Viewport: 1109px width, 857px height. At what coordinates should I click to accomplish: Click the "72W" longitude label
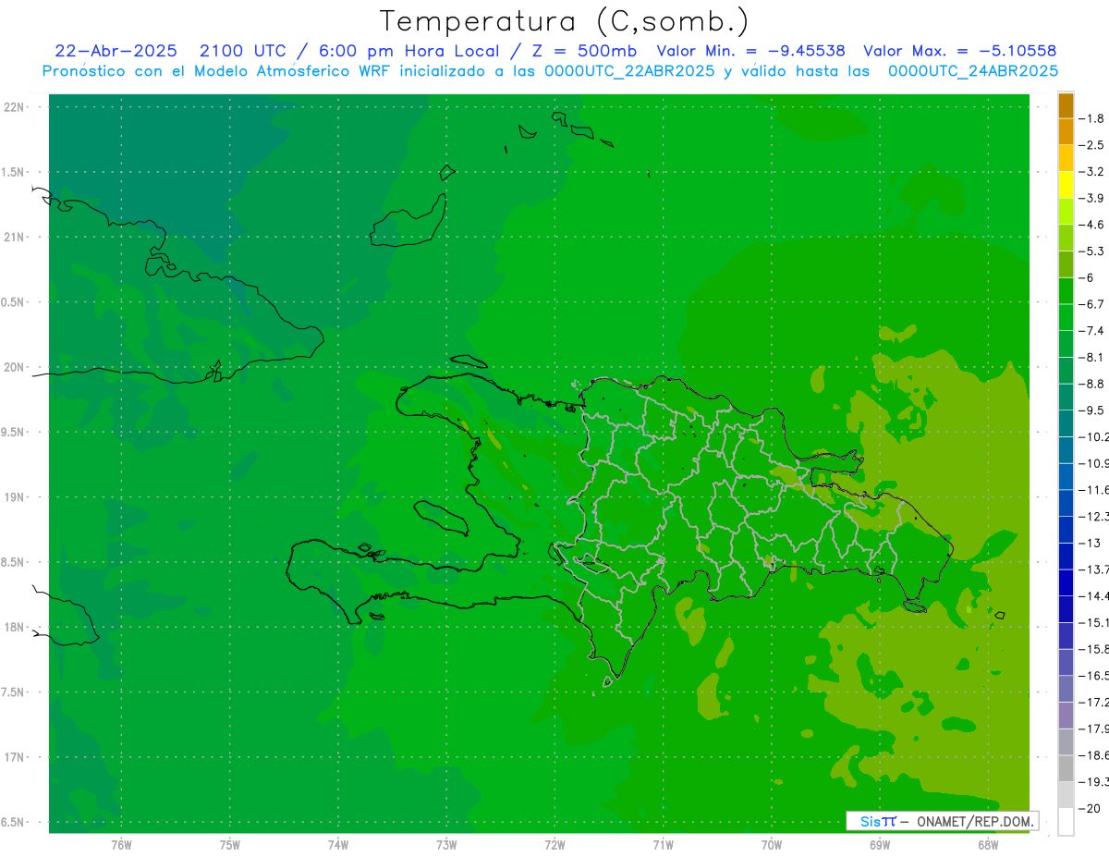[x=554, y=845]
